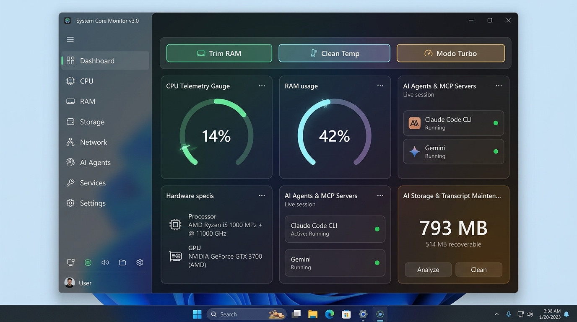The width and height of the screenshot is (577, 322).
Task: Open the Windows Start menu
Action: coord(197,314)
